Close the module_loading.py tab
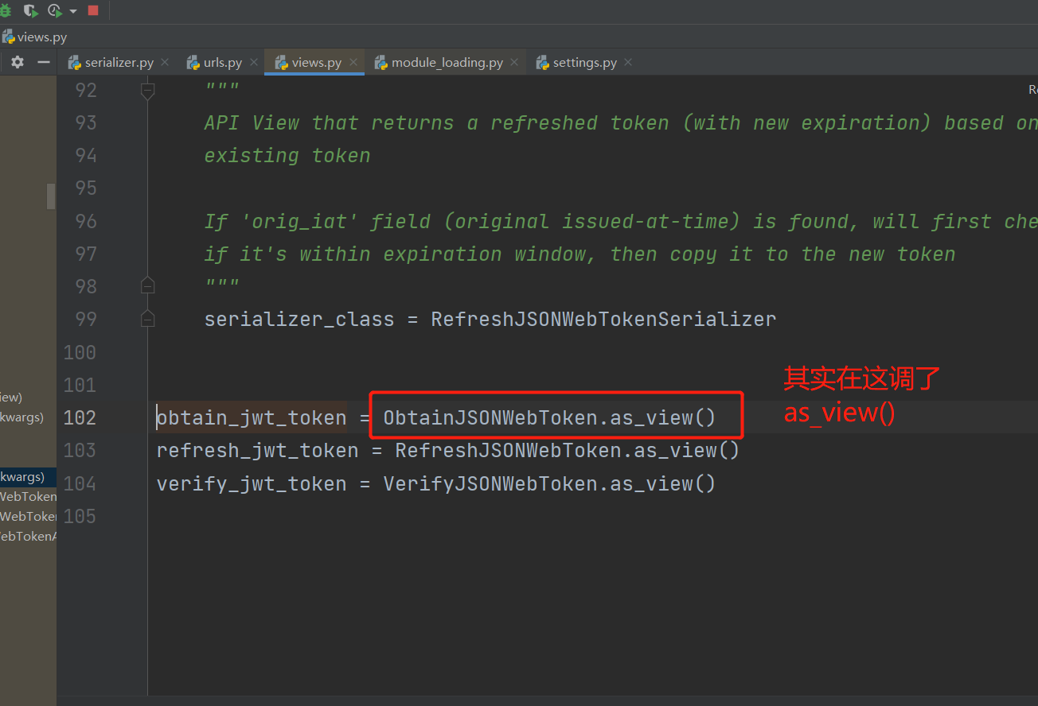The width and height of the screenshot is (1038, 706). click(514, 62)
